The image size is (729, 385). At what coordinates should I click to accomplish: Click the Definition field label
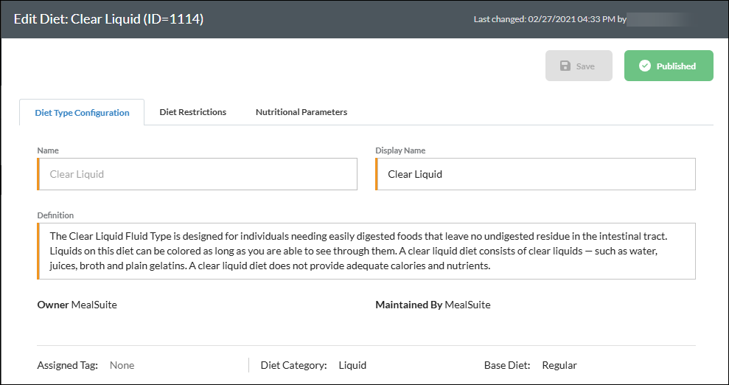(x=55, y=215)
